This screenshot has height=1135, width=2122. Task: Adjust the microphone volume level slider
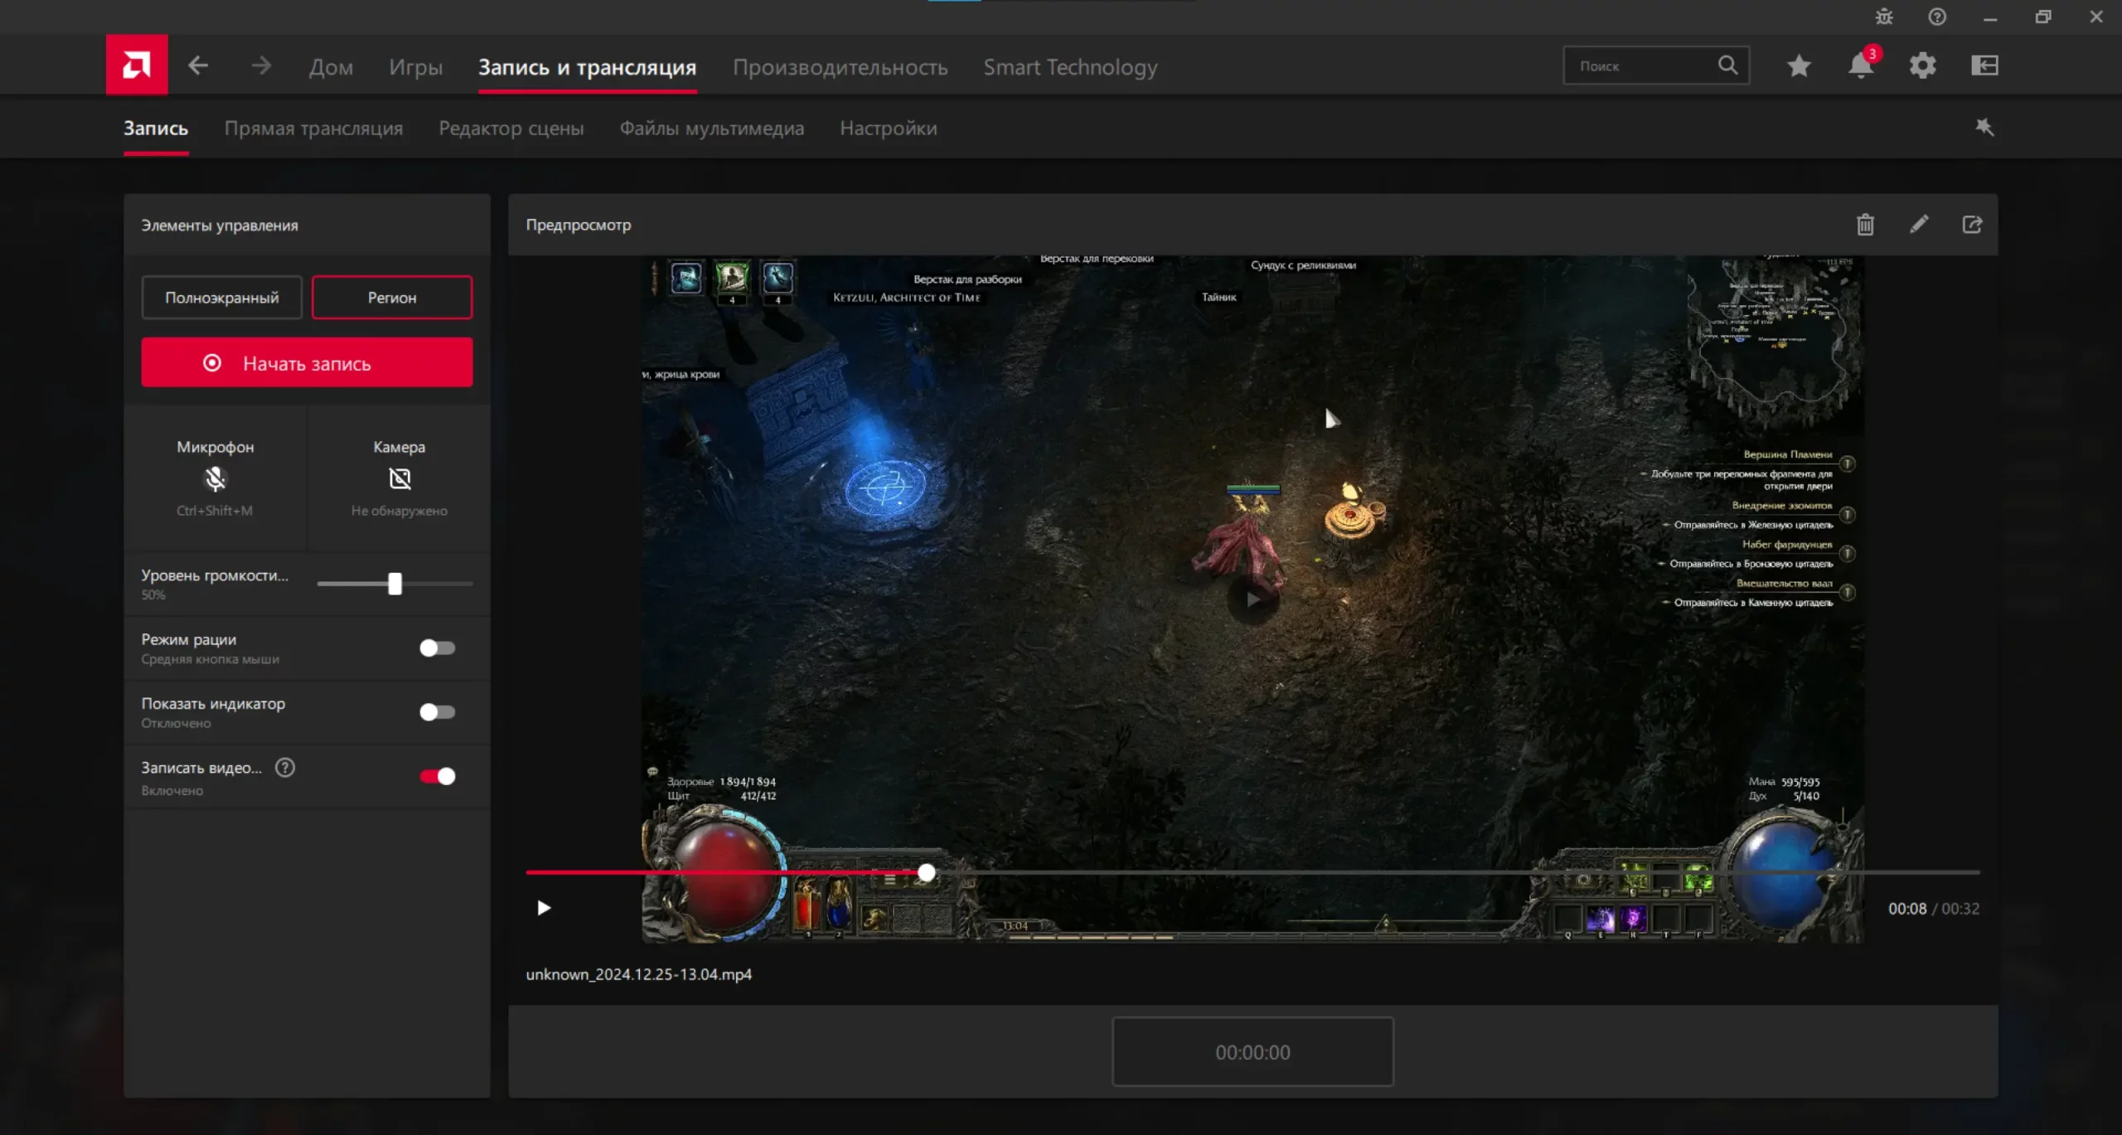[x=395, y=584]
